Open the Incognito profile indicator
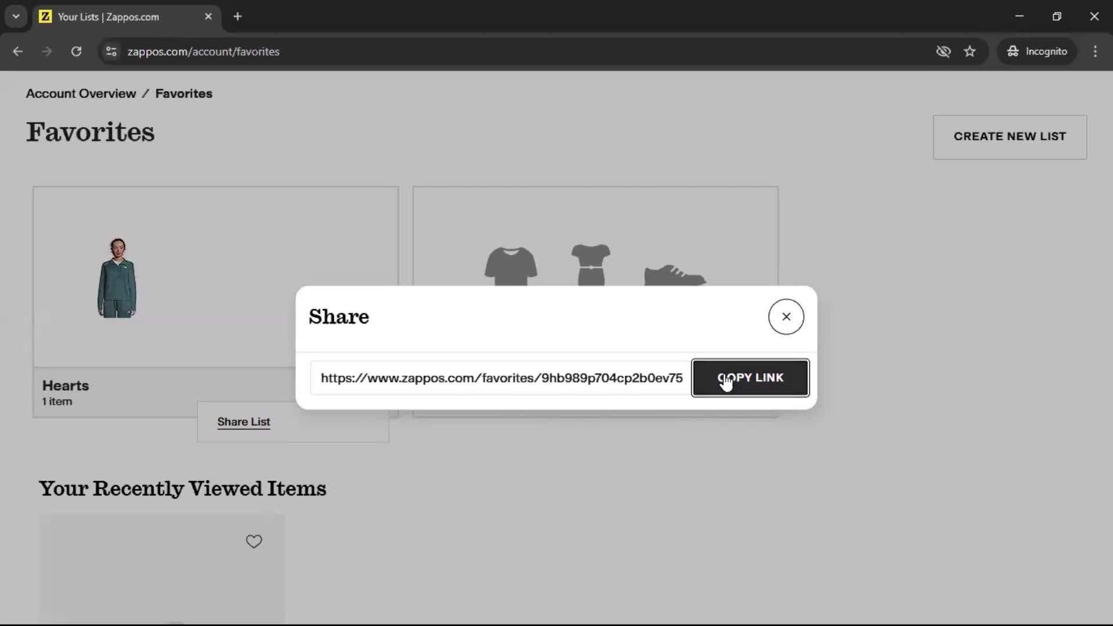The image size is (1113, 626). 1036,52
